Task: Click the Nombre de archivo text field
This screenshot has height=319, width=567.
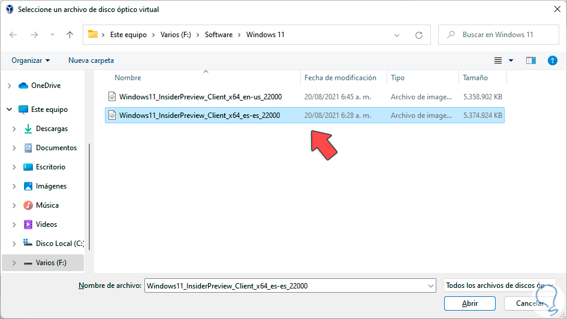Action: [286, 285]
